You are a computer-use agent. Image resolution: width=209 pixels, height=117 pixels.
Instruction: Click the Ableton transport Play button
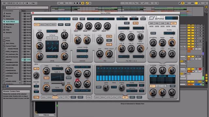pyautogui.click(x=75, y=3)
